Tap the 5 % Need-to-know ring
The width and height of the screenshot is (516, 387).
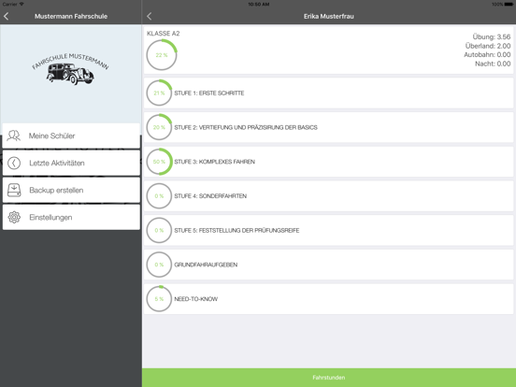point(159,299)
